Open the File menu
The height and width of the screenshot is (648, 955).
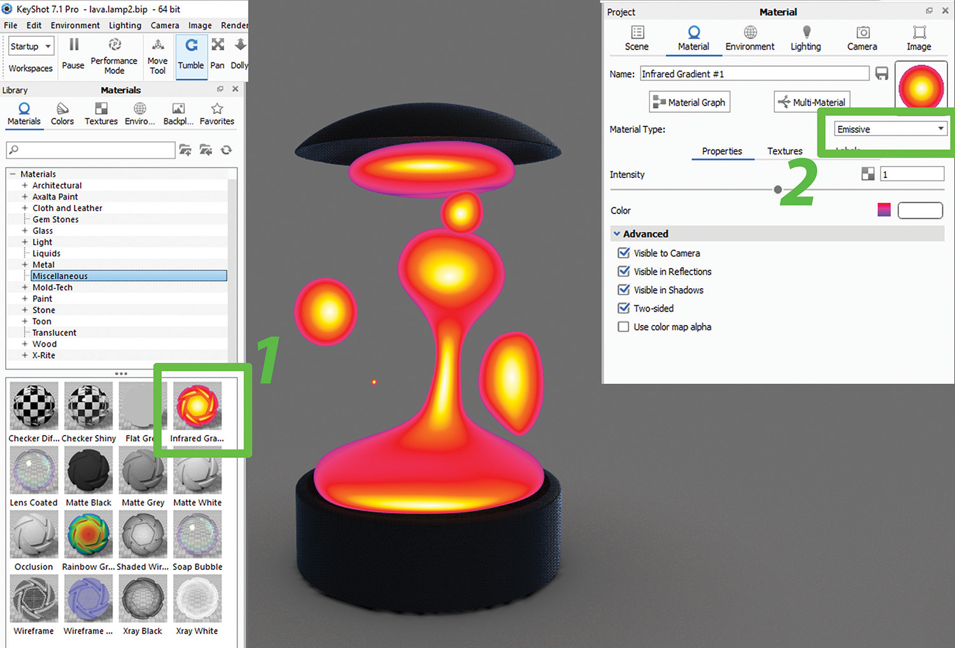click(11, 25)
